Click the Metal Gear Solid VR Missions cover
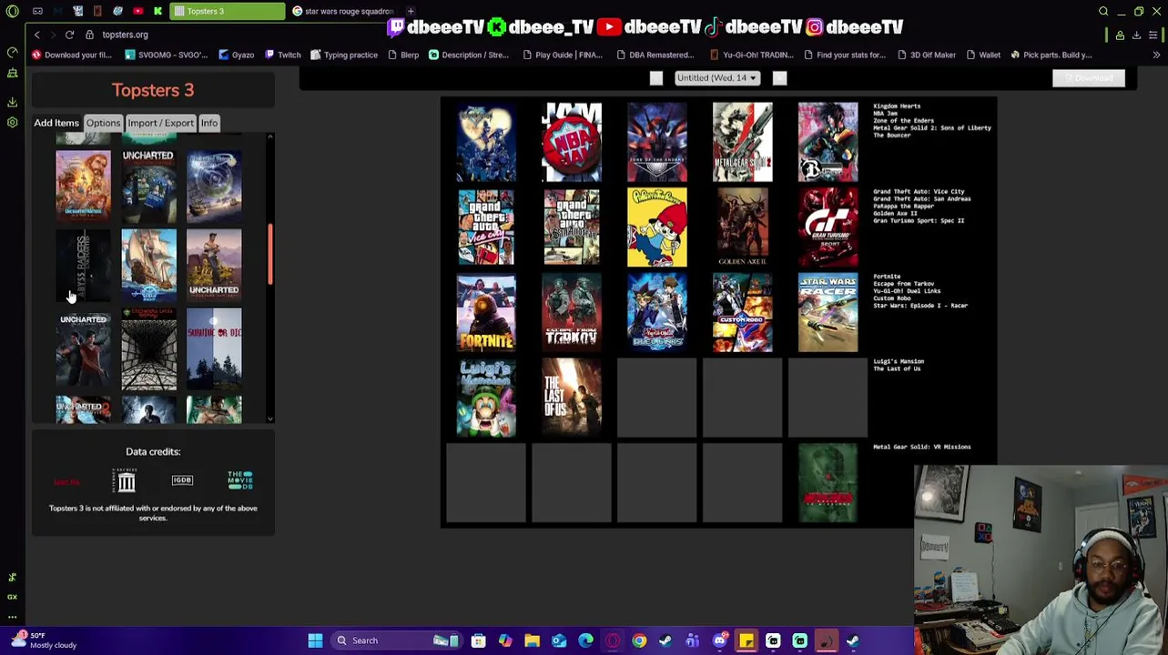The width and height of the screenshot is (1168, 655). point(828,483)
